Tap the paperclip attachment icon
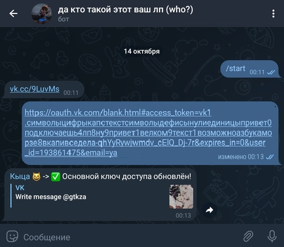 click(x=248, y=236)
